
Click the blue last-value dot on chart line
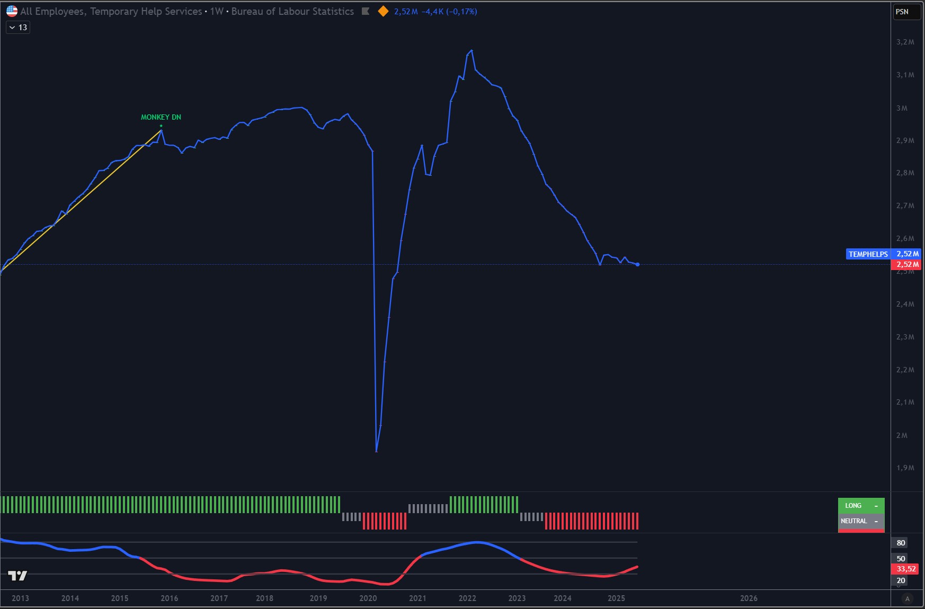(637, 264)
